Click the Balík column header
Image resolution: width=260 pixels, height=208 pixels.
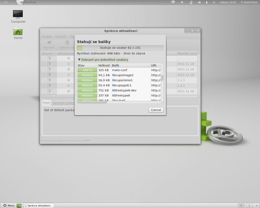131,65
